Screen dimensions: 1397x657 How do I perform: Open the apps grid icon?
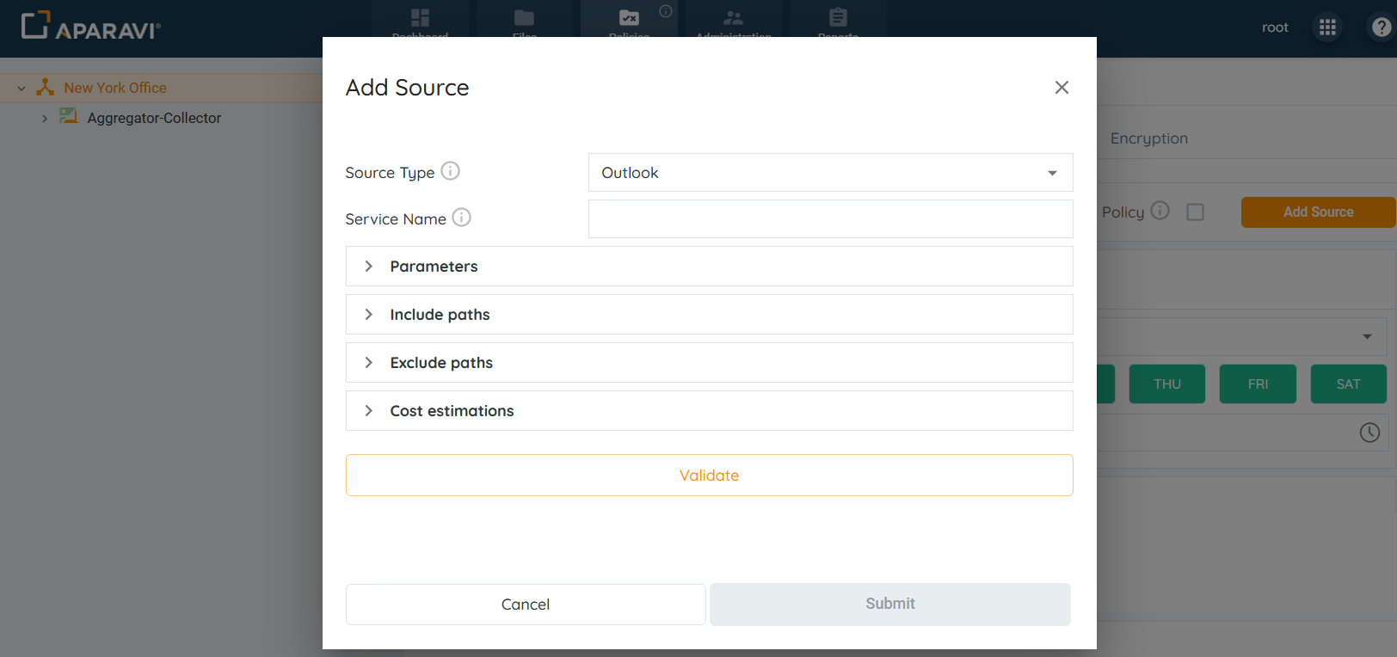point(1327,28)
